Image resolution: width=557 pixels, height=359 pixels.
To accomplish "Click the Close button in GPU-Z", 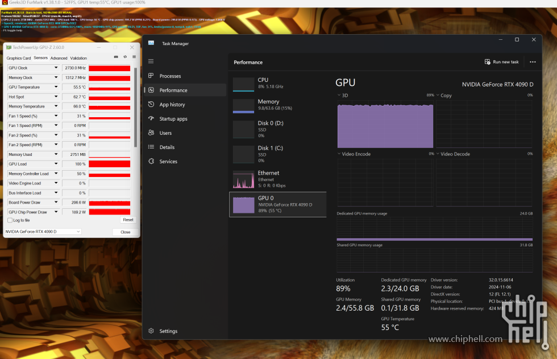I will tap(126, 232).
